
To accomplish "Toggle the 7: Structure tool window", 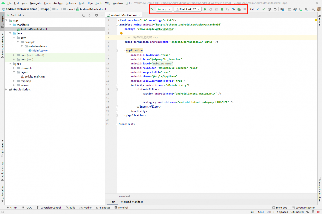I will [2, 148].
